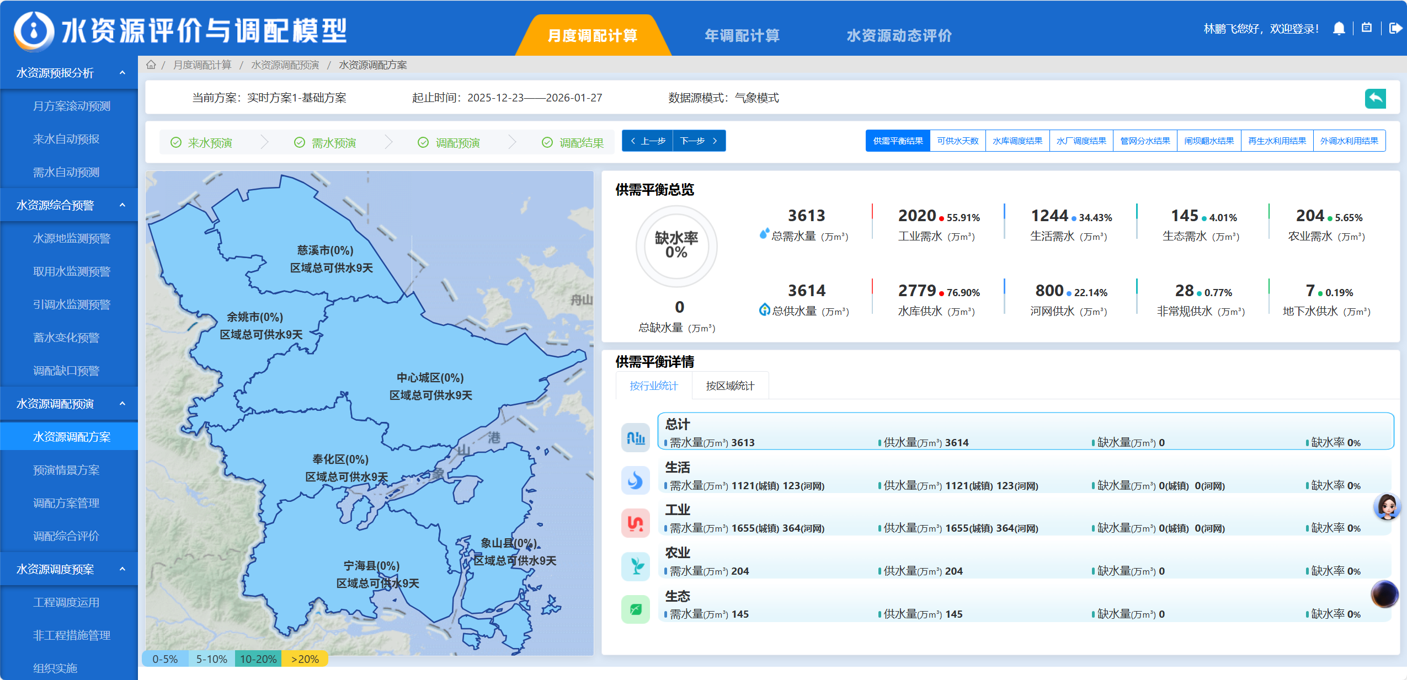Click the home icon in breadcrumb
The image size is (1407, 680).
(151, 65)
